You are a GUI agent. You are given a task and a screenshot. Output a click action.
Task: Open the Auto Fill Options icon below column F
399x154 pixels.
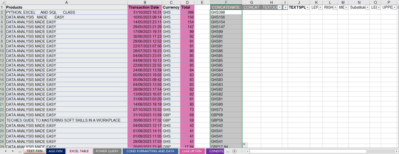pyautogui.click(x=245, y=145)
